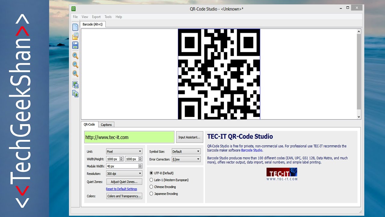Screen dimensions: 385x217
Task: Click the Reset to Default Settings link
Action: tap(121, 189)
